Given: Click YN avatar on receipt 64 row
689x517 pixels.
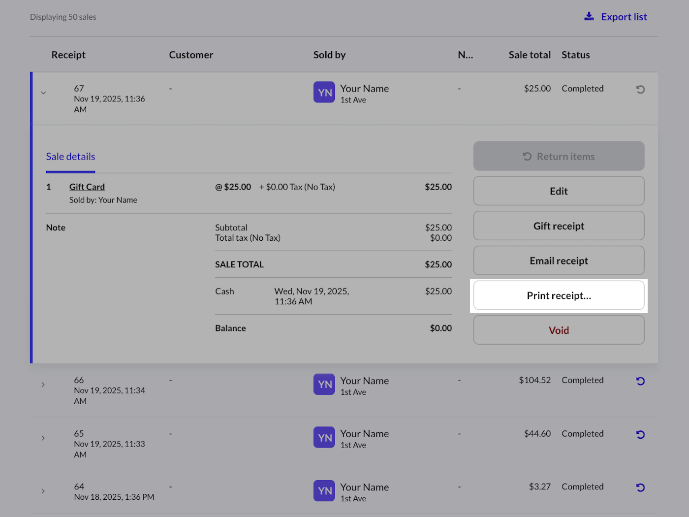Looking at the screenshot, I should pyautogui.click(x=324, y=491).
